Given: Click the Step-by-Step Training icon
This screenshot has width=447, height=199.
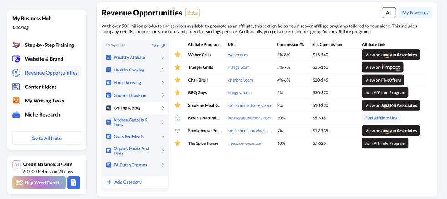Looking at the screenshot, I should [16, 45].
